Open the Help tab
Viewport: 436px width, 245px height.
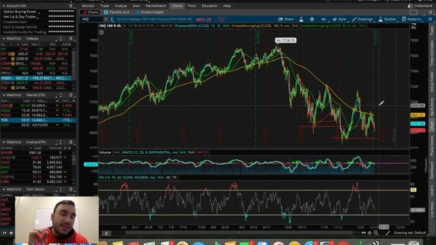pyautogui.click(x=227, y=6)
